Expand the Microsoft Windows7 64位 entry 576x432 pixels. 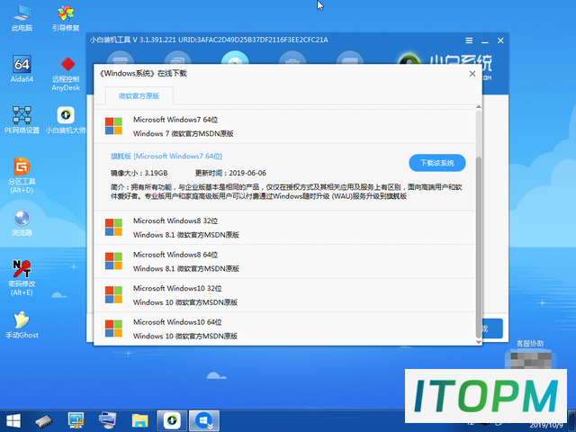(284, 126)
